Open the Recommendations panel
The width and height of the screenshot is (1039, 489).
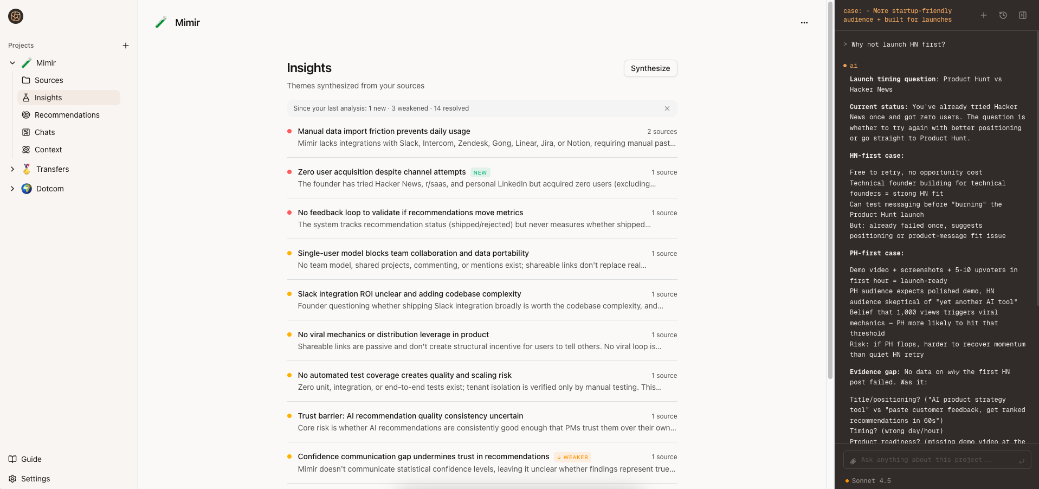[x=67, y=115]
